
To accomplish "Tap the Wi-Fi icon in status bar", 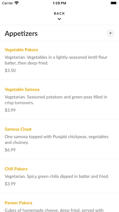I will coord(17,3).
